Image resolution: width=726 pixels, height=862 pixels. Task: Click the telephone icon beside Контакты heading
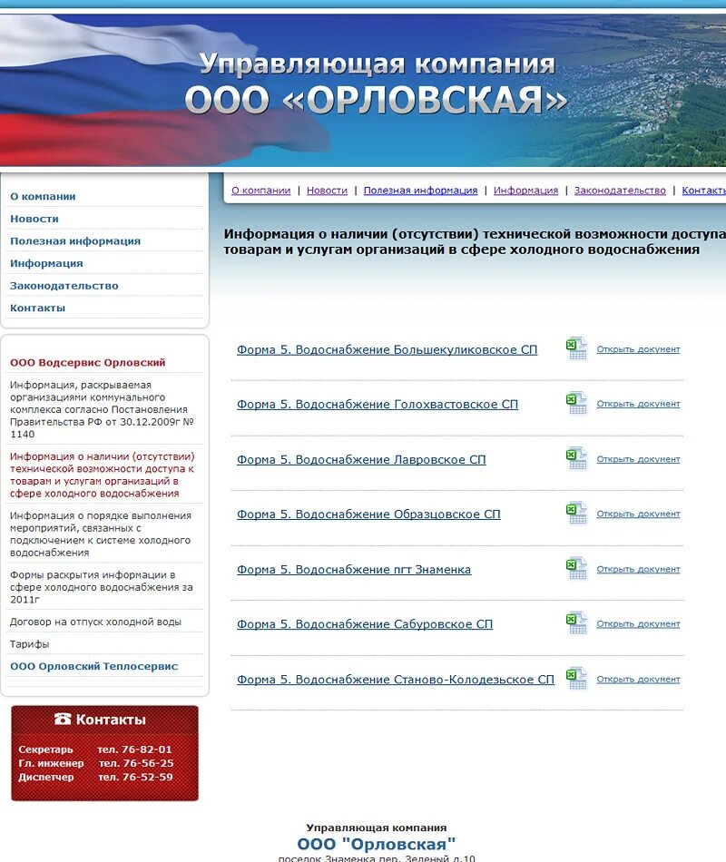click(63, 719)
